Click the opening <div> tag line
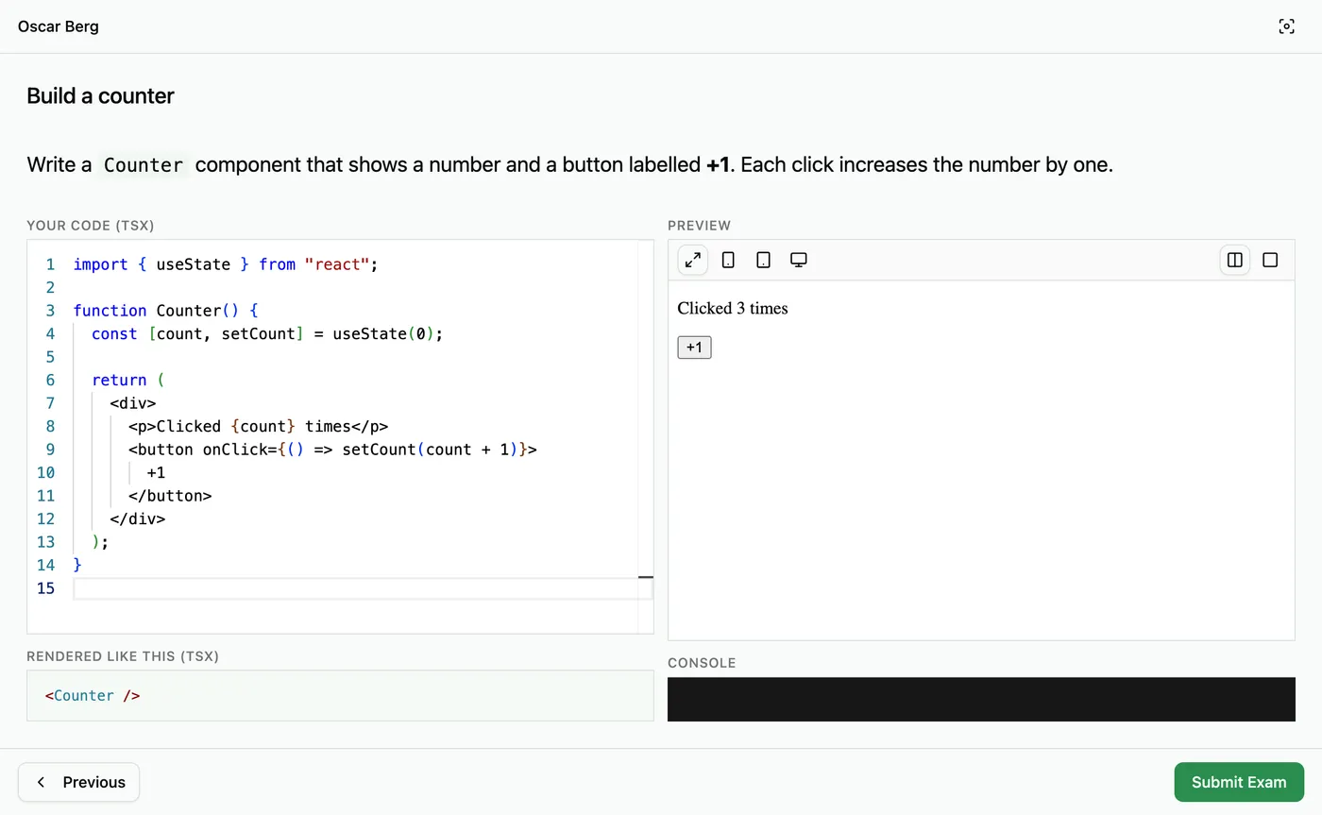1322x815 pixels. coord(133,403)
